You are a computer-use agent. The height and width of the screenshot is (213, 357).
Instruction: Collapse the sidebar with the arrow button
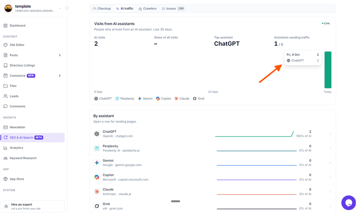coord(67,8)
